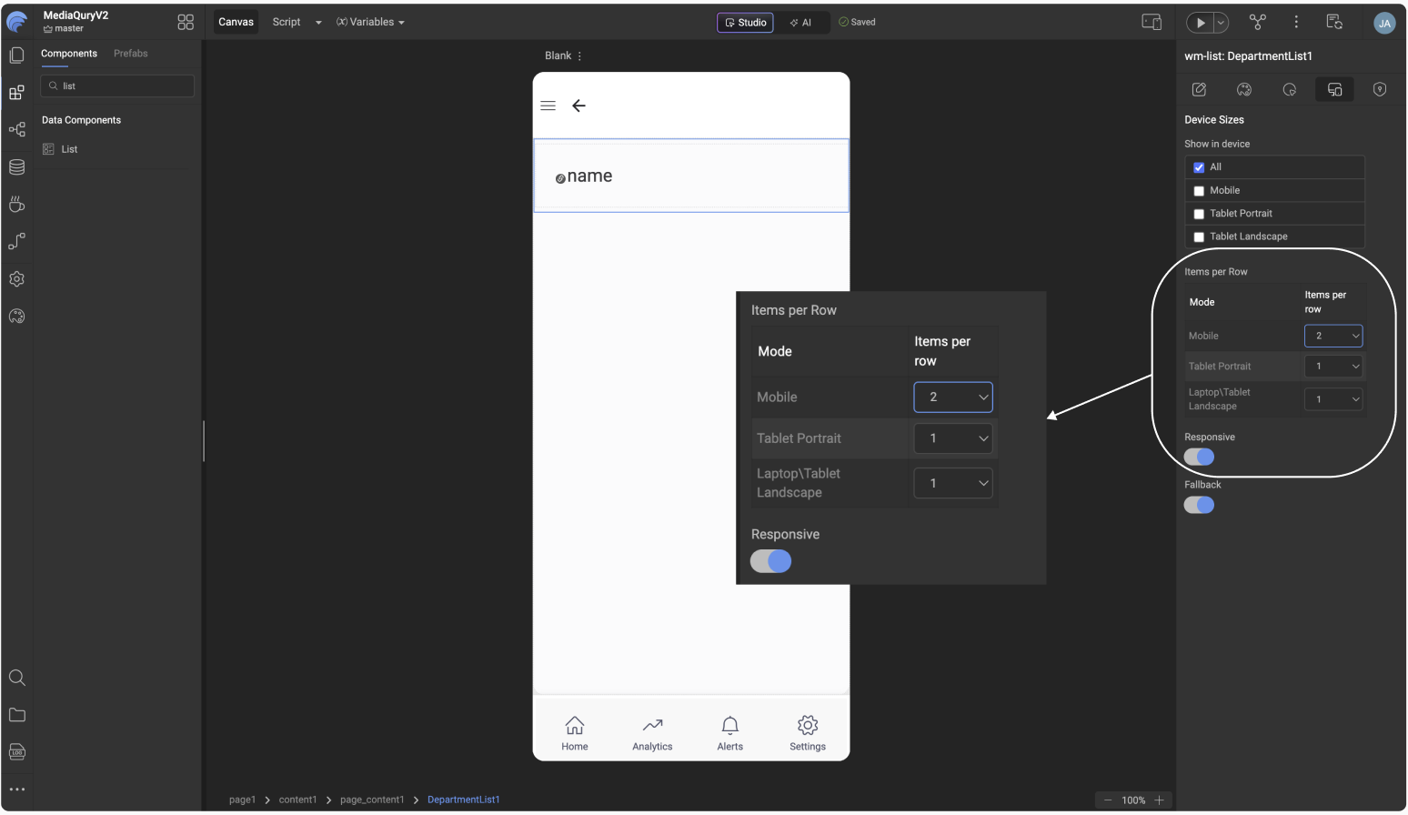
Task: Check the Mobile device checkbox
Action: tap(1199, 191)
